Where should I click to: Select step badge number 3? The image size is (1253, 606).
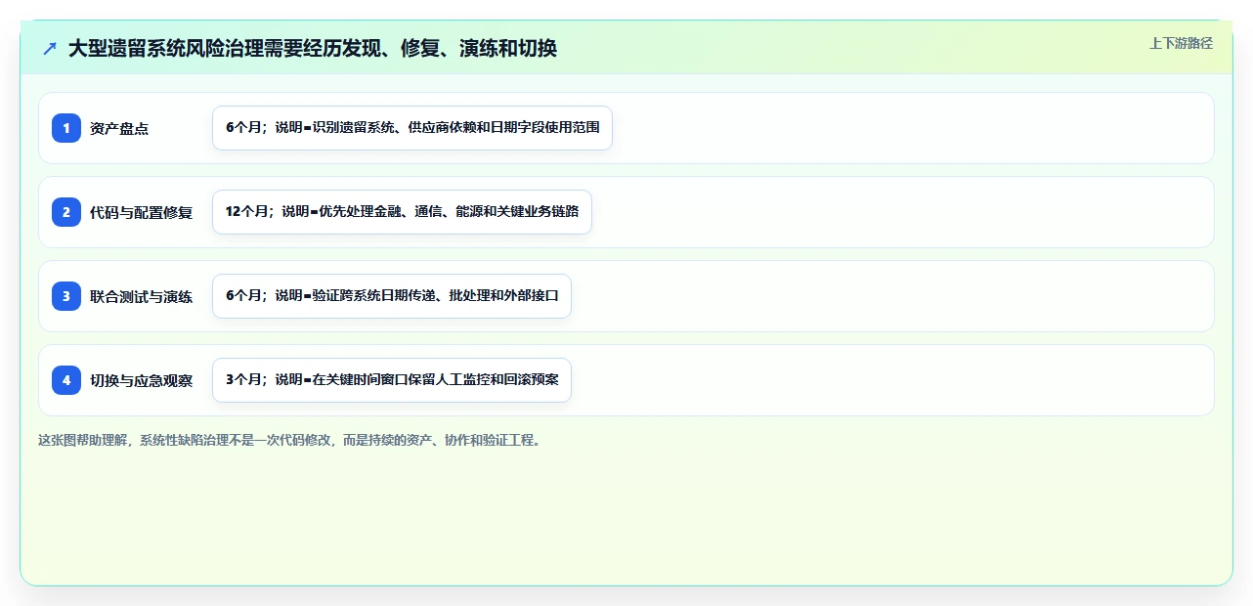pyautogui.click(x=66, y=296)
